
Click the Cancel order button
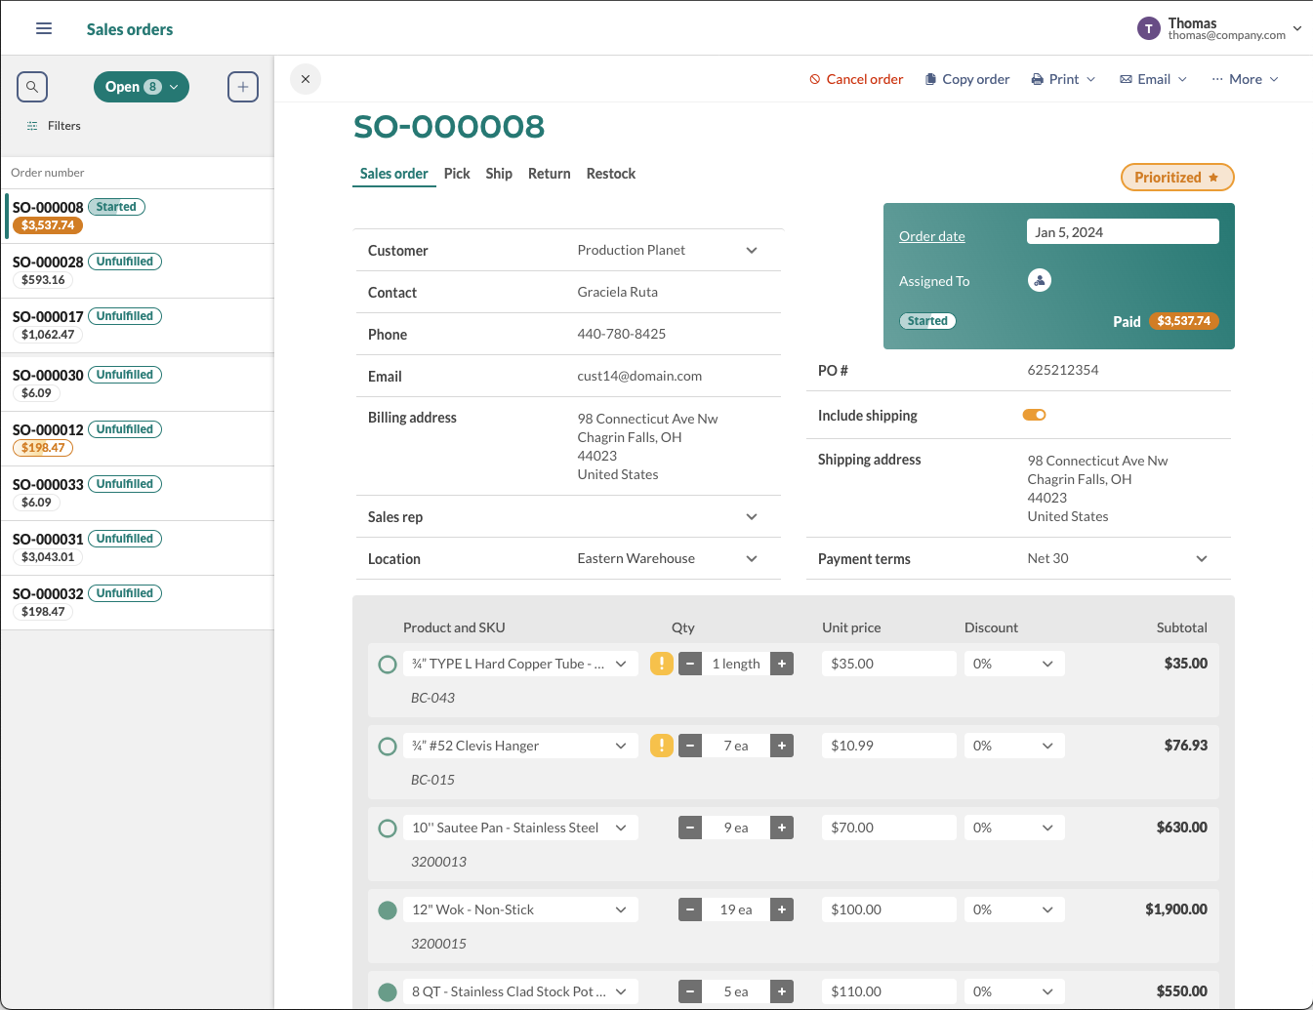[x=856, y=79]
